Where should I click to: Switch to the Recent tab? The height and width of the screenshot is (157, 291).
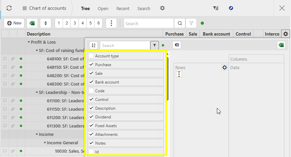123,8
